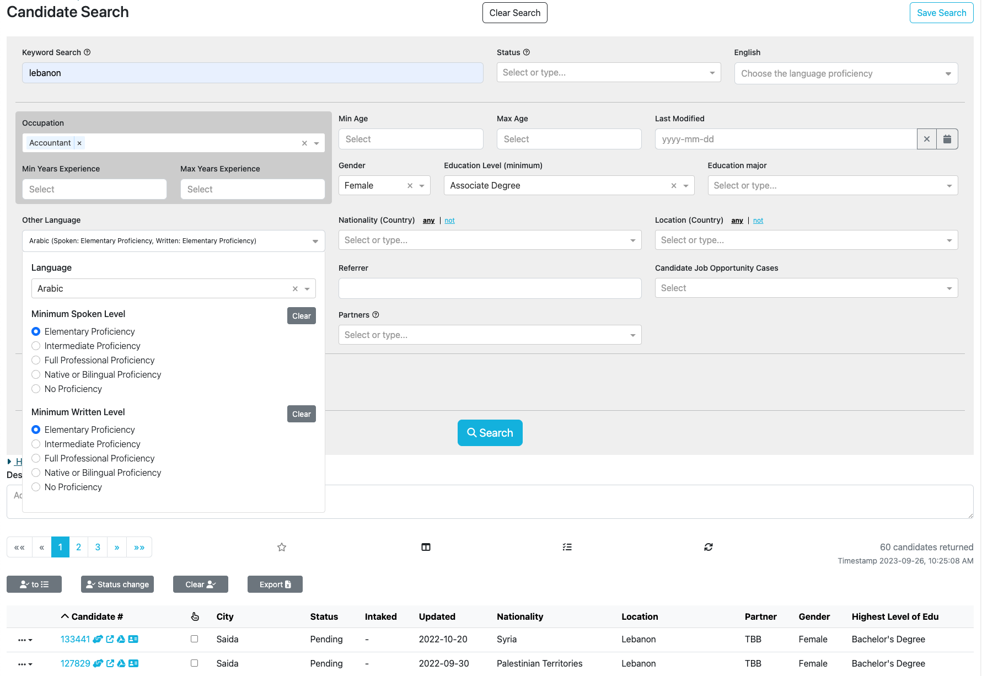Click the Referrer input field
Screen dimensions: 982x676
[490, 288]
